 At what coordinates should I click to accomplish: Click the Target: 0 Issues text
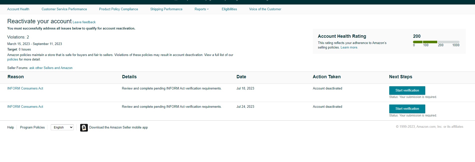19,49
